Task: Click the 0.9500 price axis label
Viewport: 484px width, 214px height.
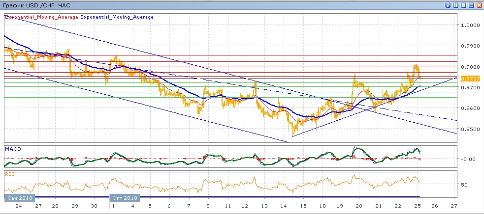Action: click(x=468, y=129)
